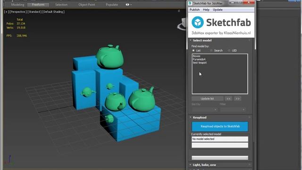Select the Search radio option
The height and width of the screenshot is (170, 302).
click(x=211, y=51)
